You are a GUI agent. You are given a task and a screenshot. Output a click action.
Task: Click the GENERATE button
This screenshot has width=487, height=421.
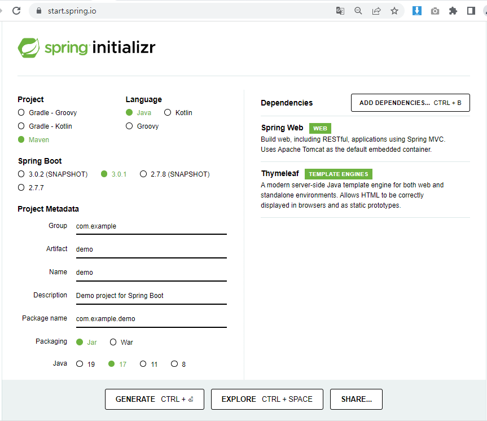coord(155,399)
